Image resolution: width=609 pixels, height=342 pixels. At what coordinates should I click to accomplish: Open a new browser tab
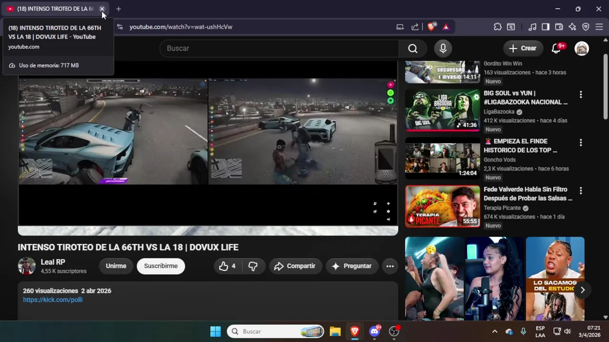(x=118, y=9)
